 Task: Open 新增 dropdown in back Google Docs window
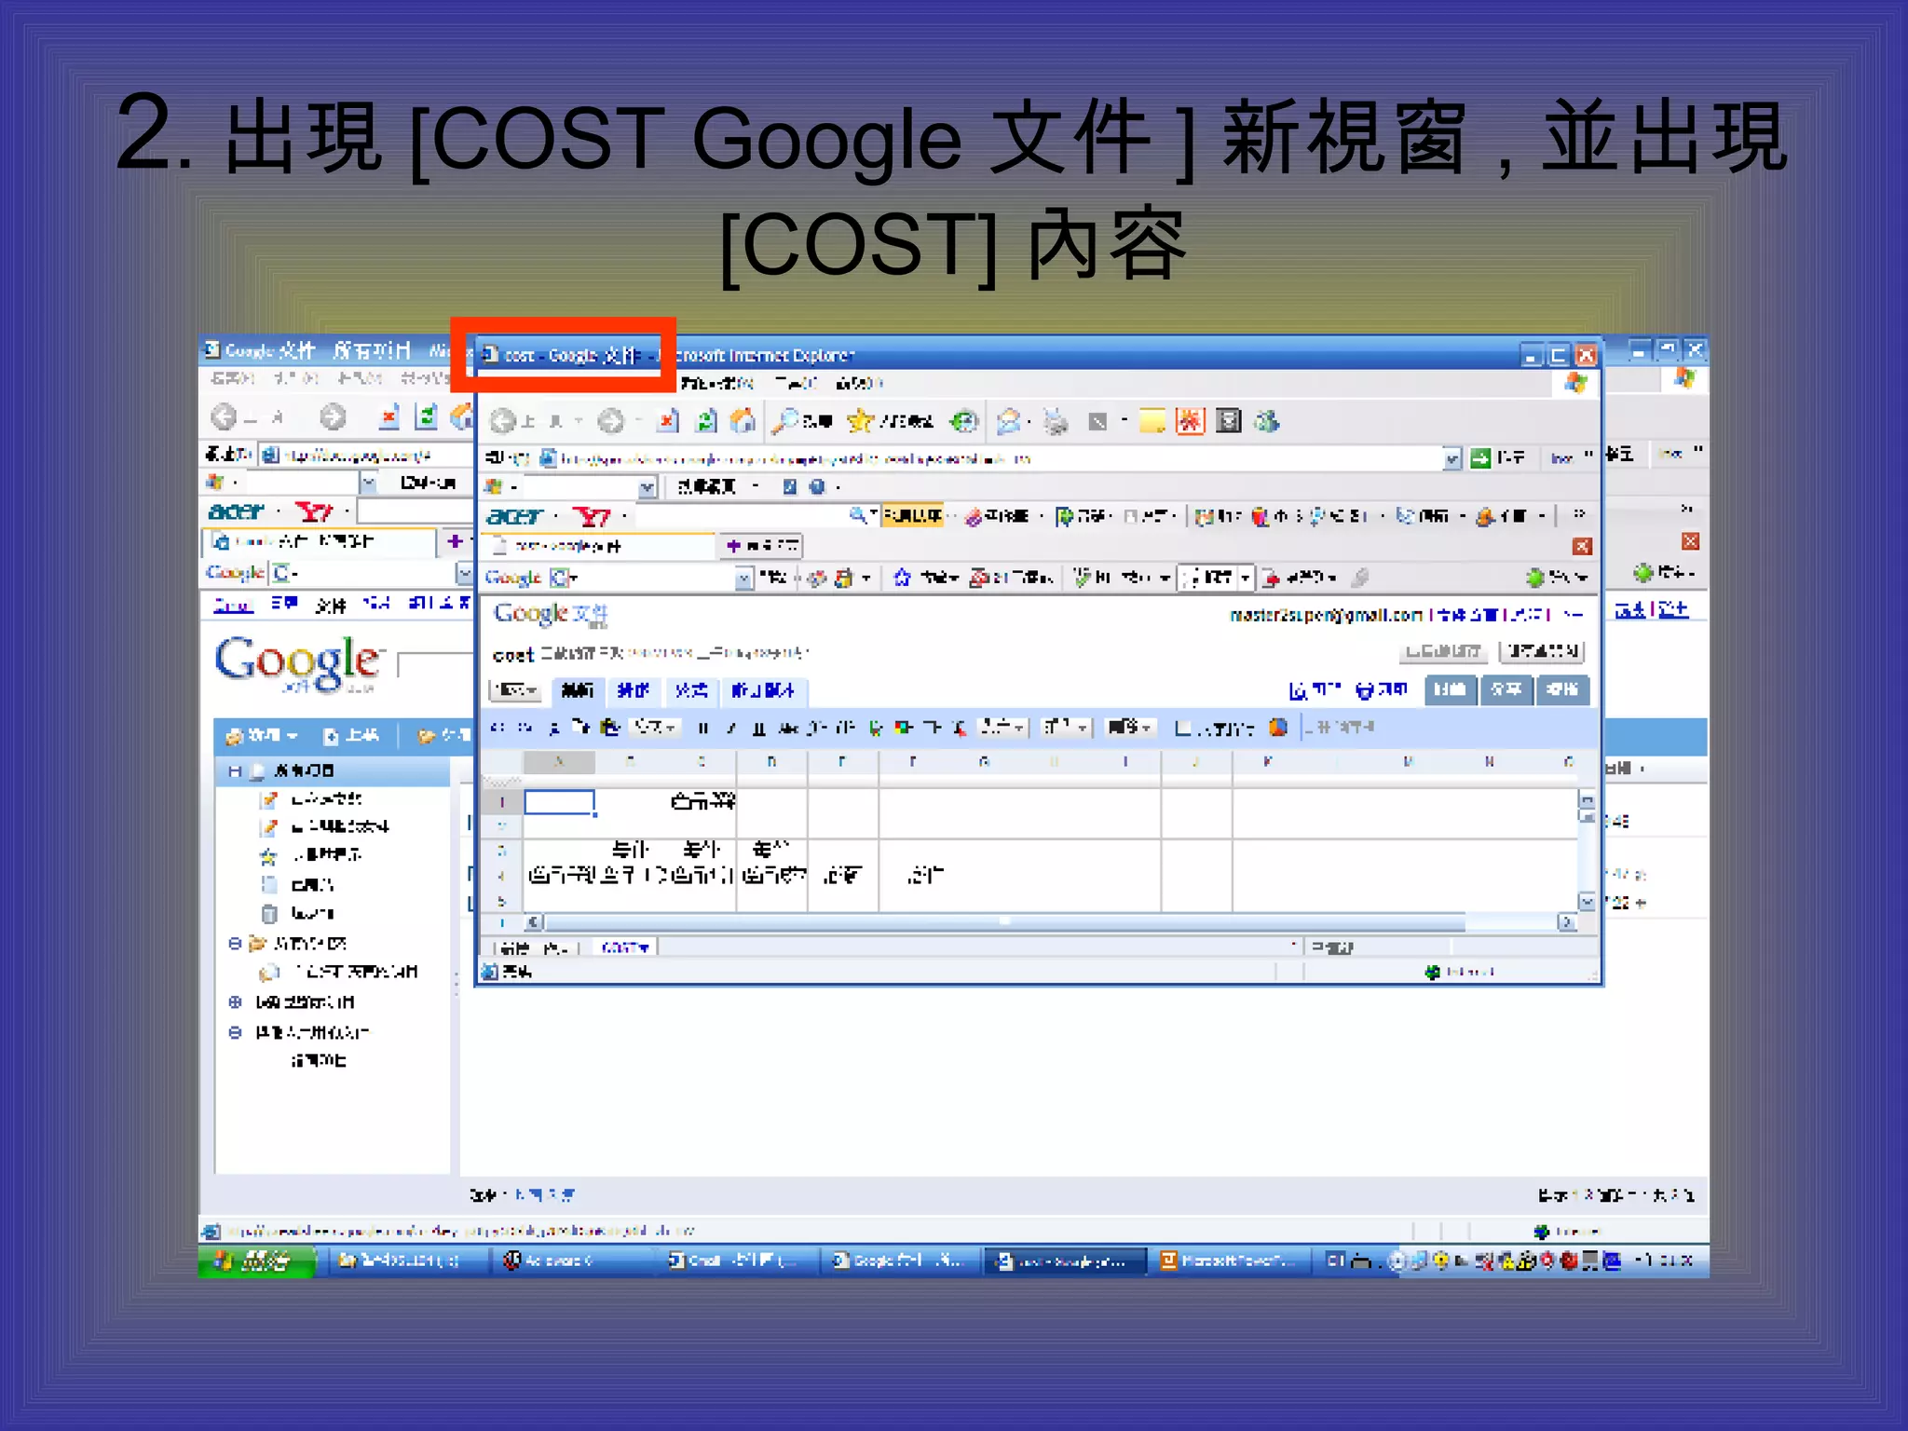click(262, 736)
